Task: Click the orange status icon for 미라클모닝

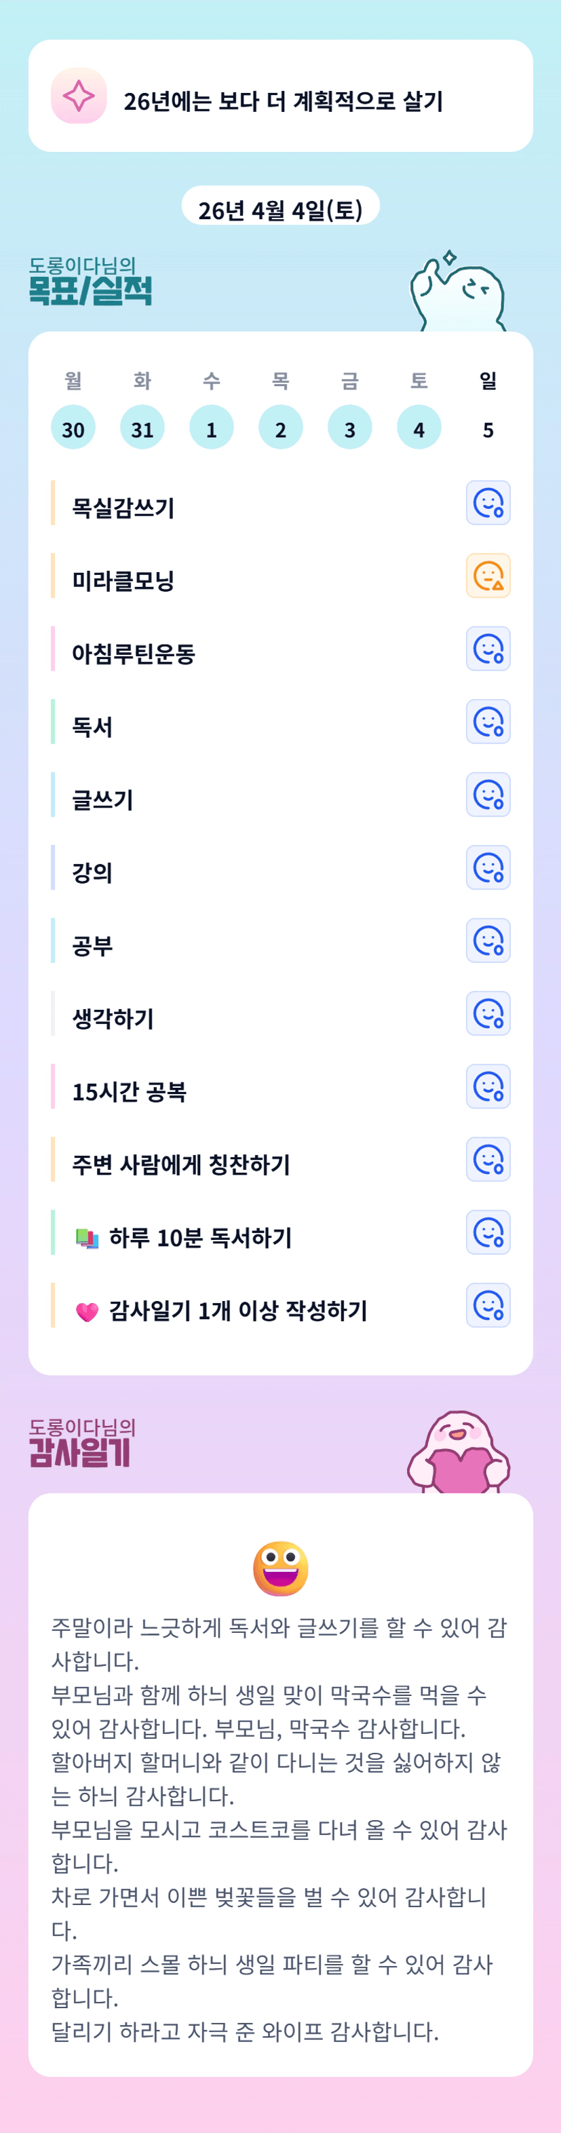Action: pos(488,575)
